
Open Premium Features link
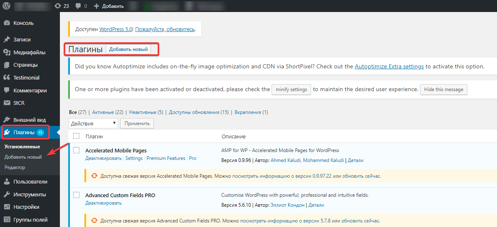click(166, 159)
